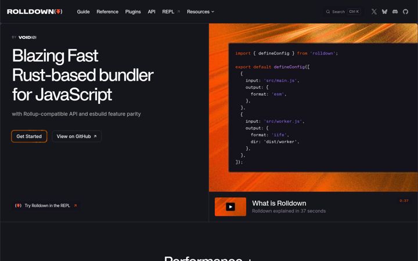The height and width of the screenshot is (261, 418).
Task: Open the API nav item
Action: 152,12
